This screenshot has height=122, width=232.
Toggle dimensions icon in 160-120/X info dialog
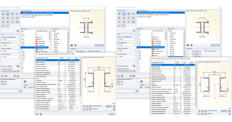[x=107, y=106]
